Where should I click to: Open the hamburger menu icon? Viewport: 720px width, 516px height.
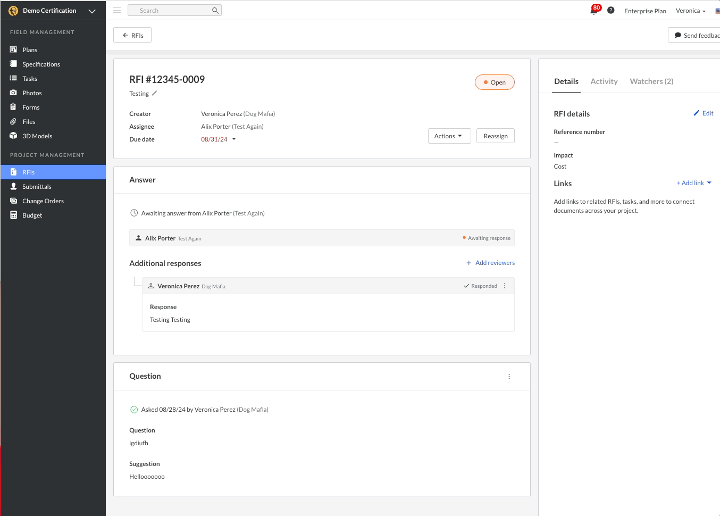click(x=117, y=11)
